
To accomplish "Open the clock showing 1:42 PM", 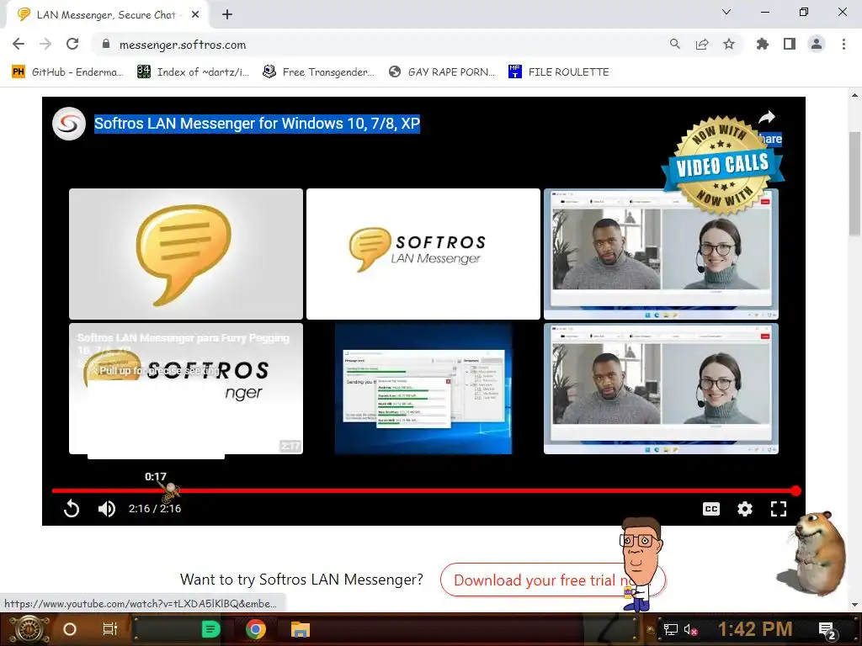I will click(x=755, y=628).
